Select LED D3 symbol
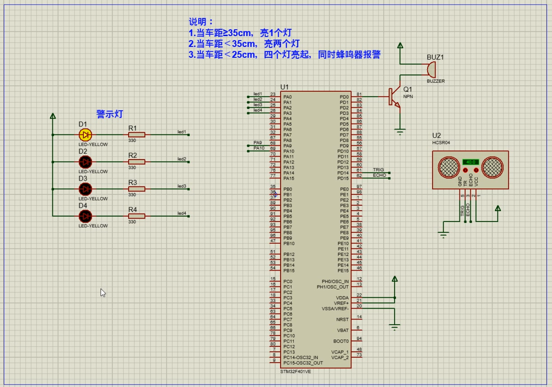Image resolution: width=552 pixels, height=387 pixels. click(85, 189)
